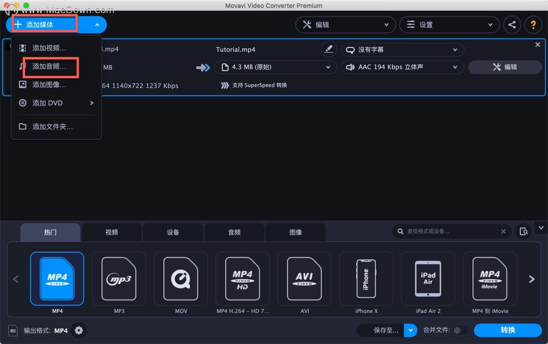Select the MP3 format preset
The image size is (548, 344).
click(119, 279)
